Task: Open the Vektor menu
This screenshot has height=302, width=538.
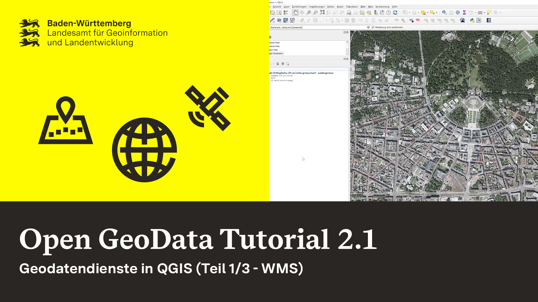Action: [x=331, y=6]
